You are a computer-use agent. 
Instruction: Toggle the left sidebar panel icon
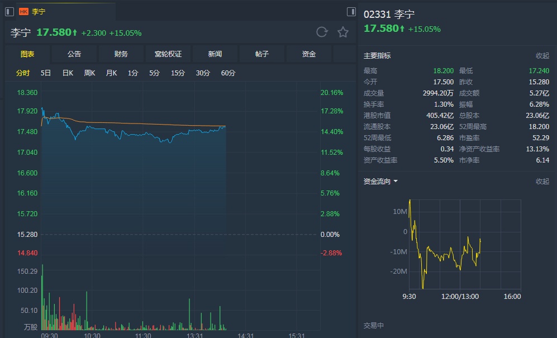click(9, 11)
